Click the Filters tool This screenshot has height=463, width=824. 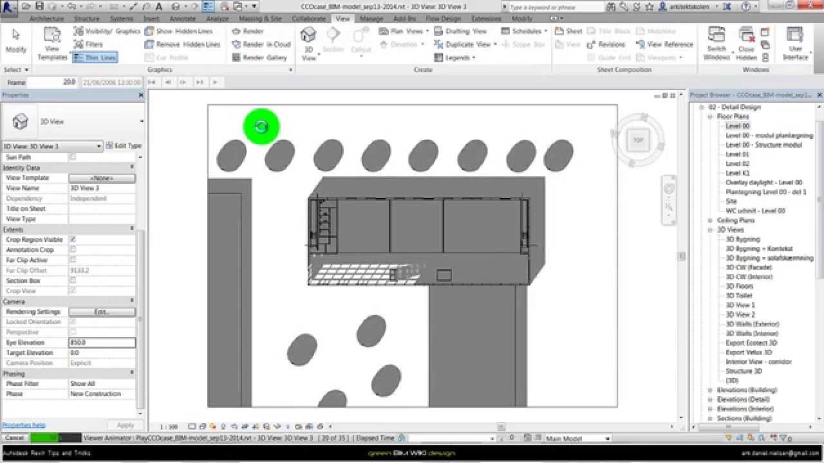click(x=88, y=44)
